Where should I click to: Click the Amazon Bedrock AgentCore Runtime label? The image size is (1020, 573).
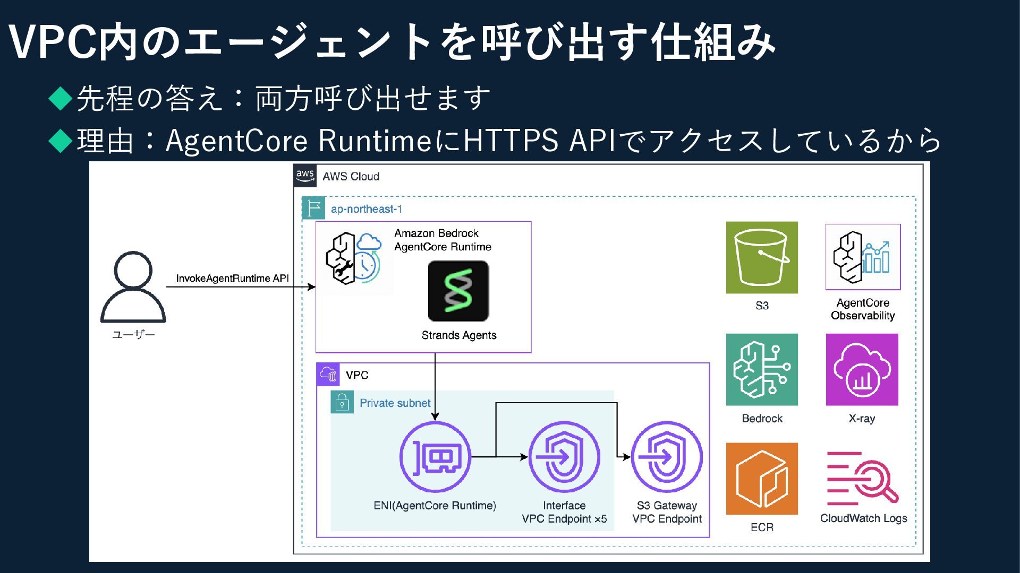[442, 240]
